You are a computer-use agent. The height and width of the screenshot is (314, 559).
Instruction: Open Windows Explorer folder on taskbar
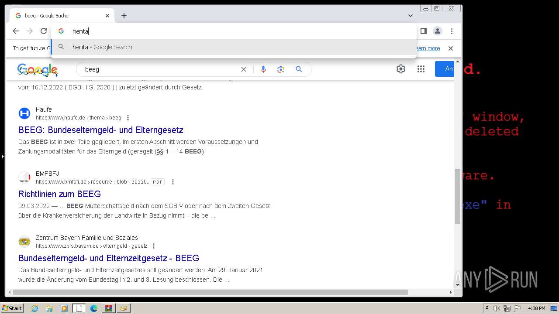49,308
